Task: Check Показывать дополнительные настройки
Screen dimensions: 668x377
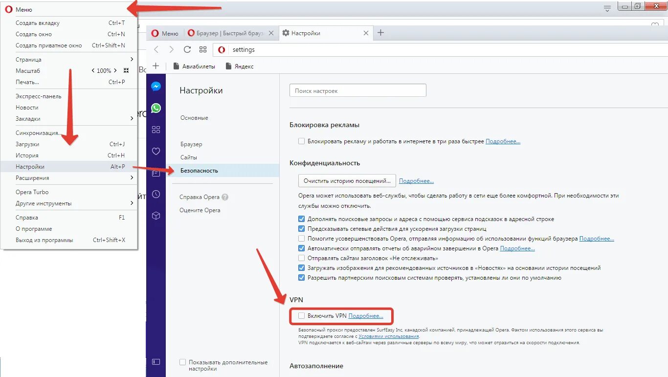Action: click(x=182, y=362)
